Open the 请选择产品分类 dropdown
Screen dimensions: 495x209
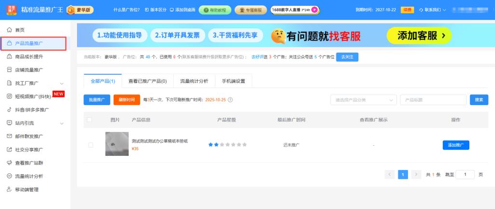(x=363, y=100)
